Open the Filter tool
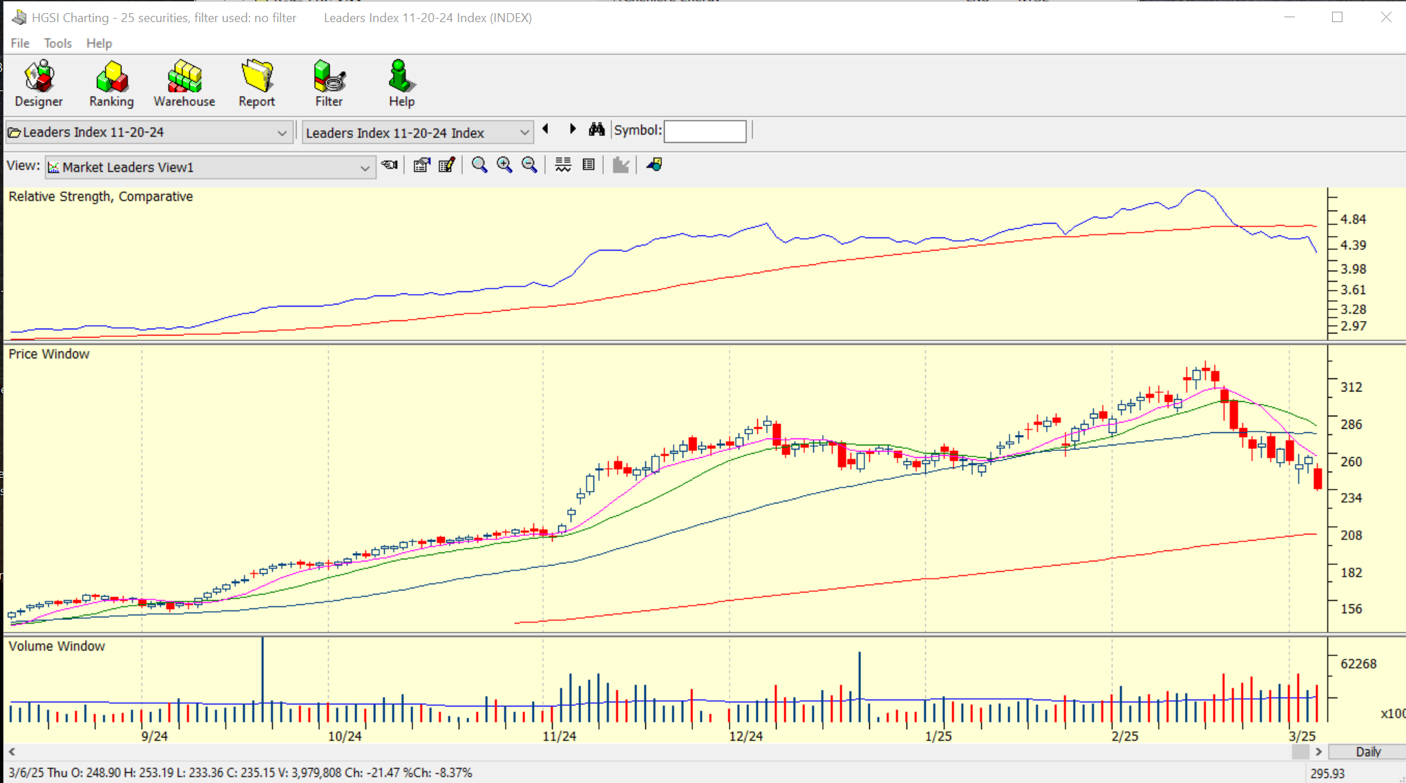Screen dimensions: 1406x783 click(329, 84)
